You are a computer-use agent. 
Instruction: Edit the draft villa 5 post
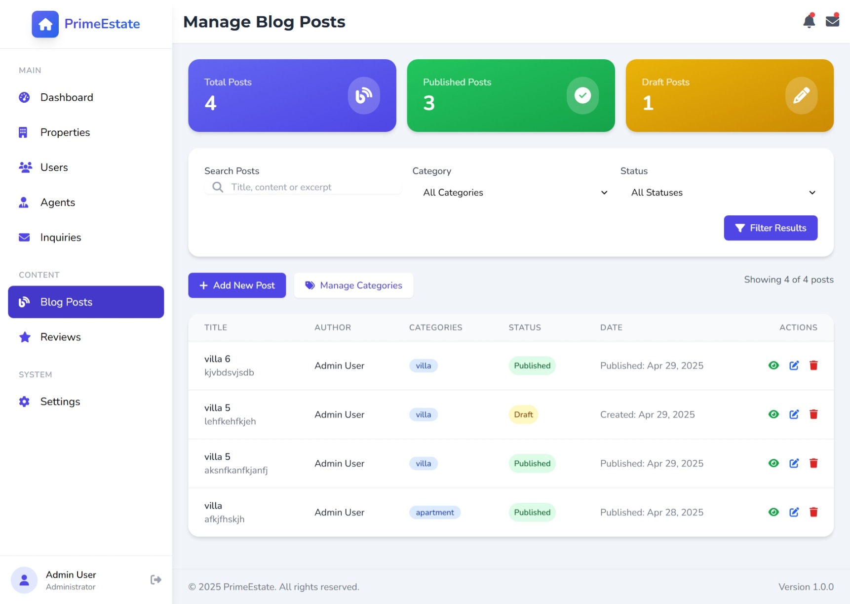(x=794, y=414)
